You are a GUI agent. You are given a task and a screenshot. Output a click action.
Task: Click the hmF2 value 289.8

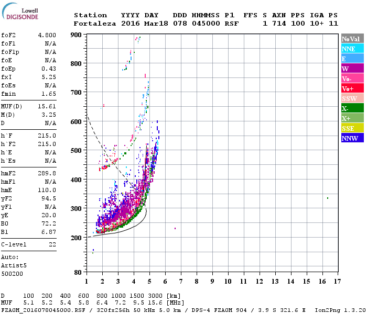point(47,173)
